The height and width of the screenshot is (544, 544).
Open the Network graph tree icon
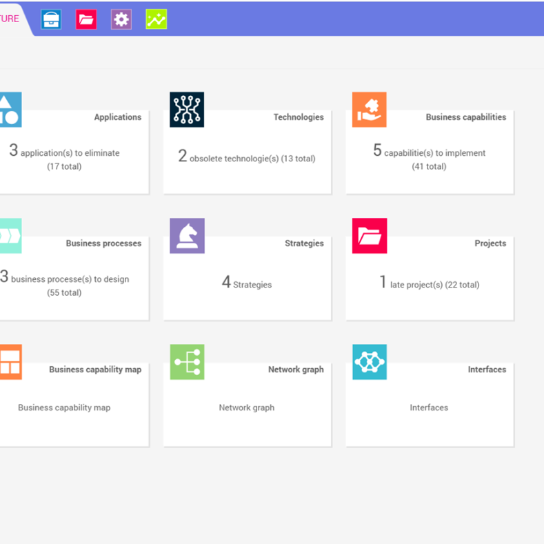coord(187,362)
